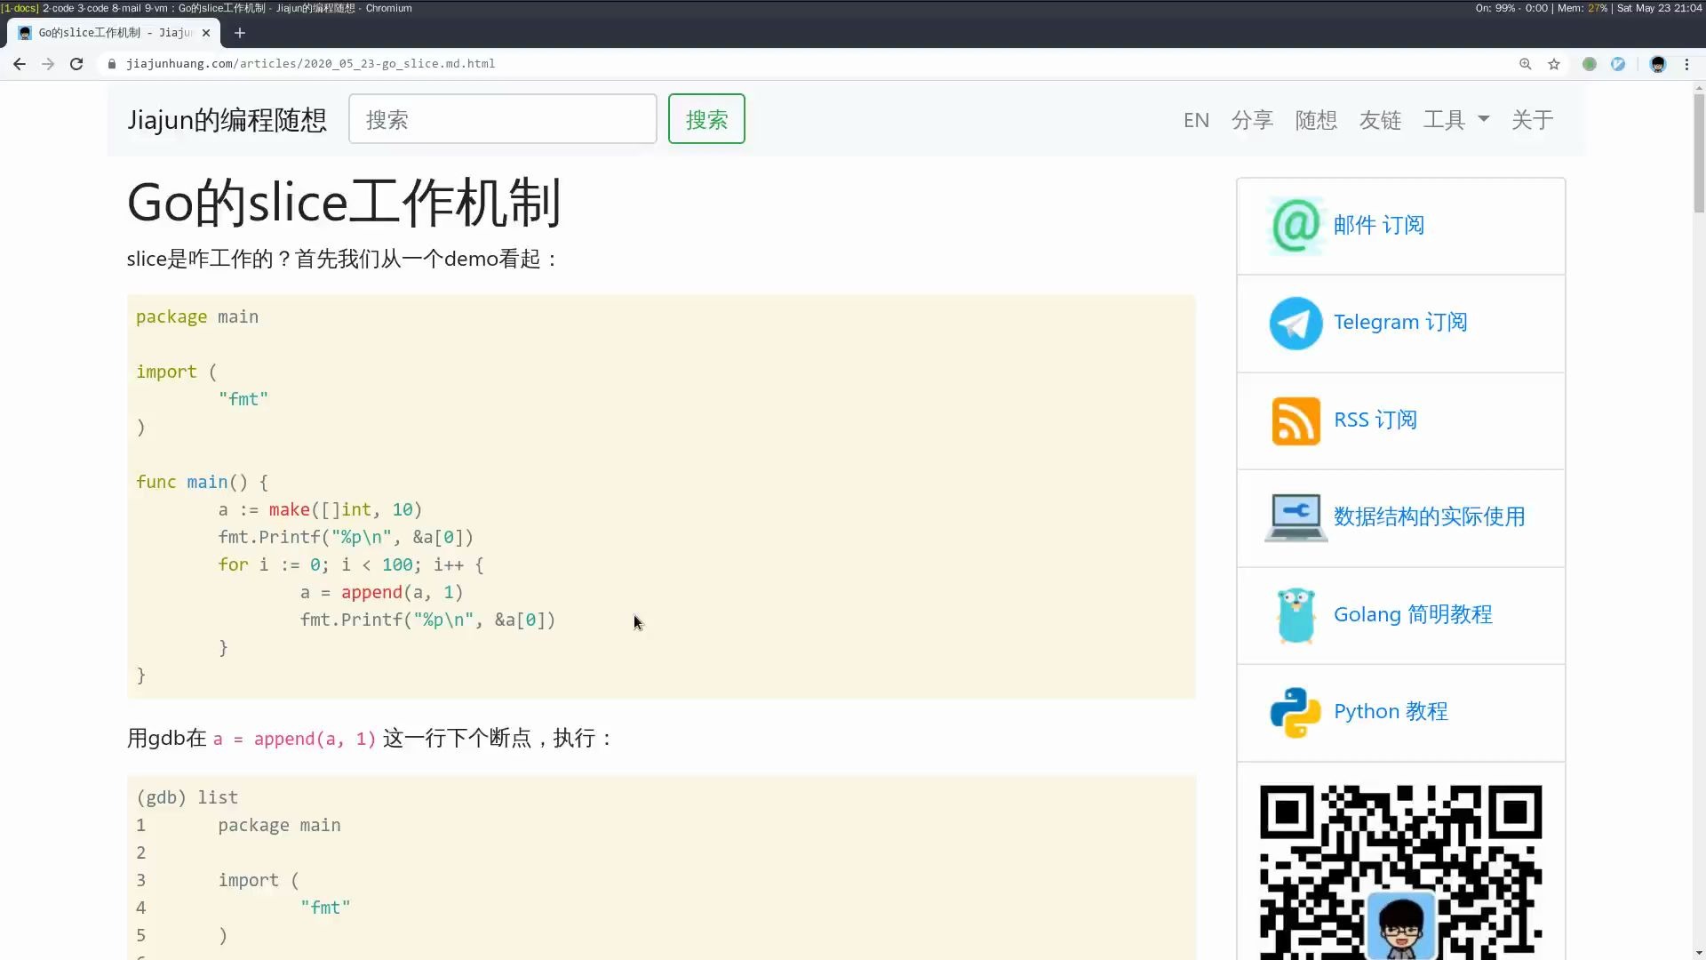
Task: Open the 分享 nav item
Action: pos(1252,120)
